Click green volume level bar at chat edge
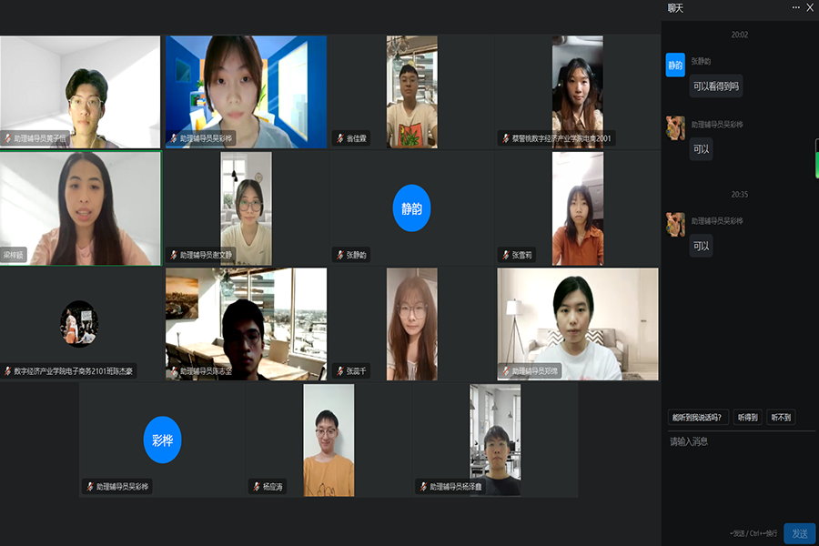The image size is (819, 546). coord(816,158)
